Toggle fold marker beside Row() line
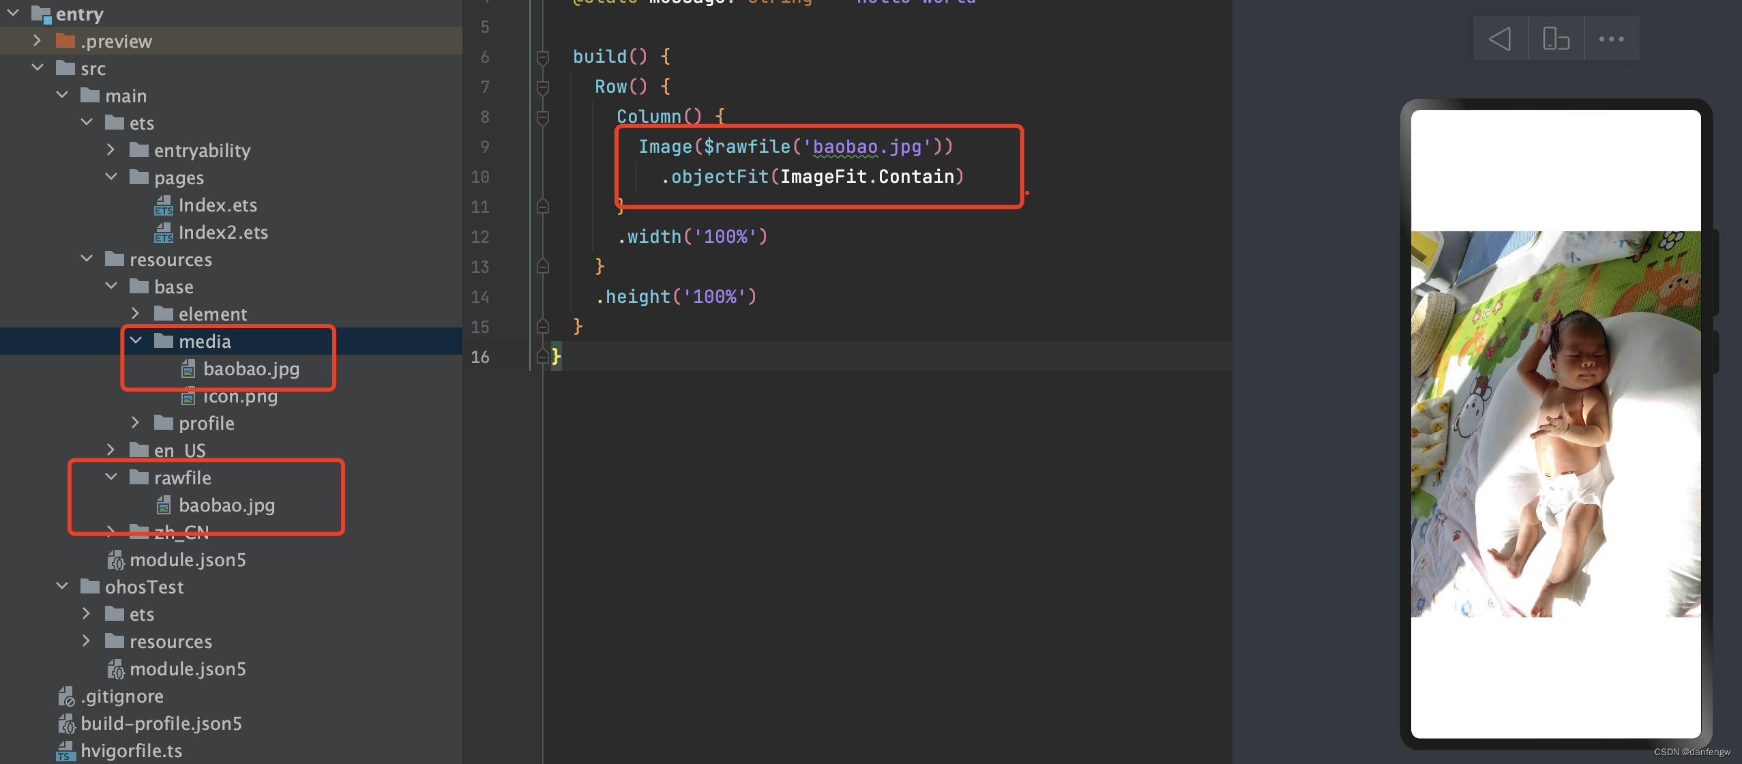Image resolution: width=1742 pixels, height=764 pixels. coord(543,87)
